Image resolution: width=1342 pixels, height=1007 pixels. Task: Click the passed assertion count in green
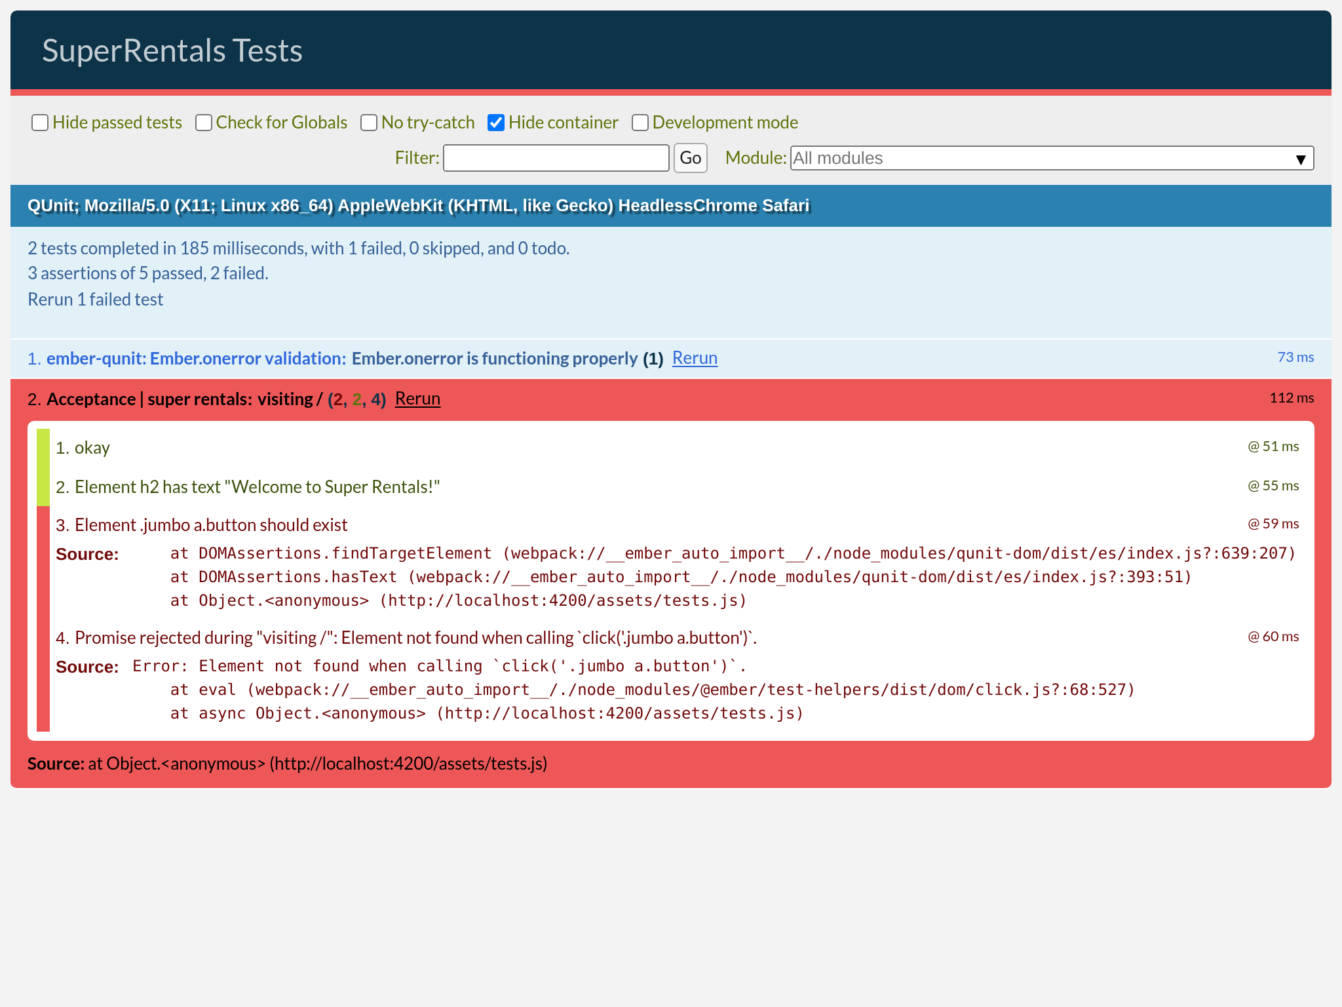coord(357,399)
